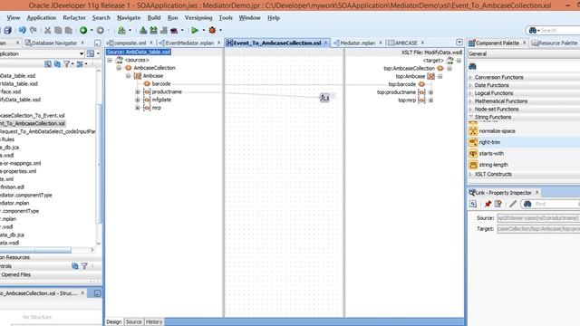Click the help icon in Property Inspector toolbar

click(498, 204)
